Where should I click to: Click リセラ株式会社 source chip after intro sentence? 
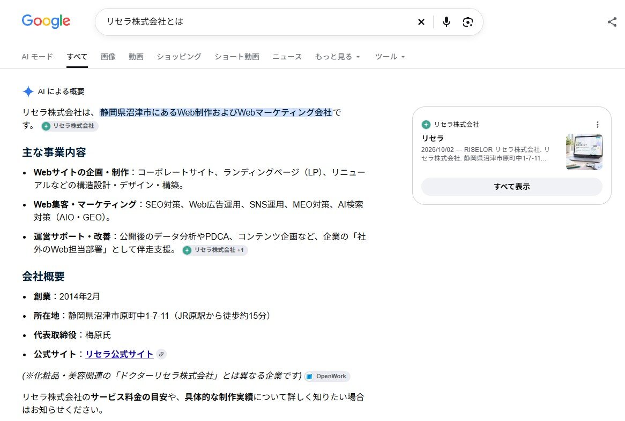70,126
